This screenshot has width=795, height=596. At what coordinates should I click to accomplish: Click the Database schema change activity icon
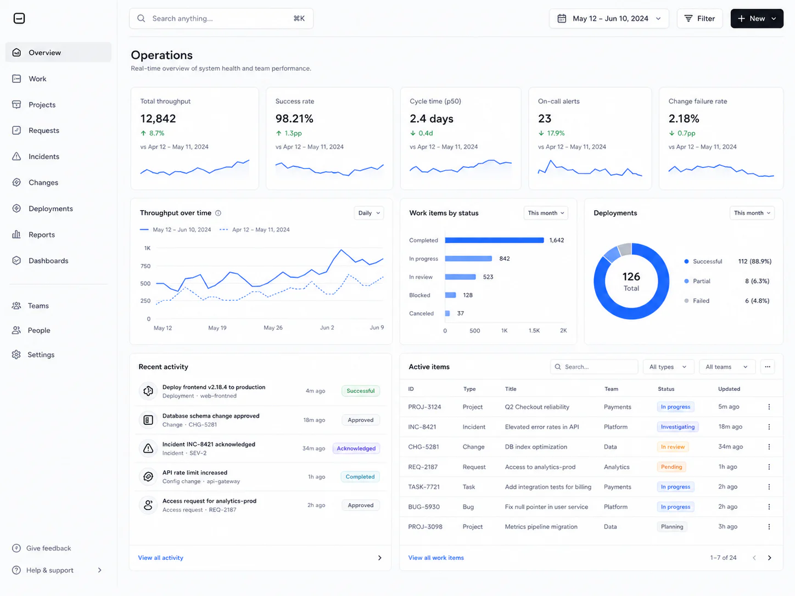pos(148,420)
